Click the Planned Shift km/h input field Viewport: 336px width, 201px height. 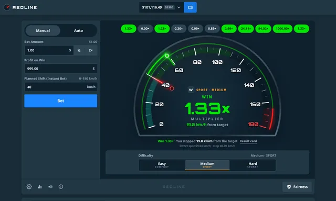pyautogui.click(x=61, y=87)
